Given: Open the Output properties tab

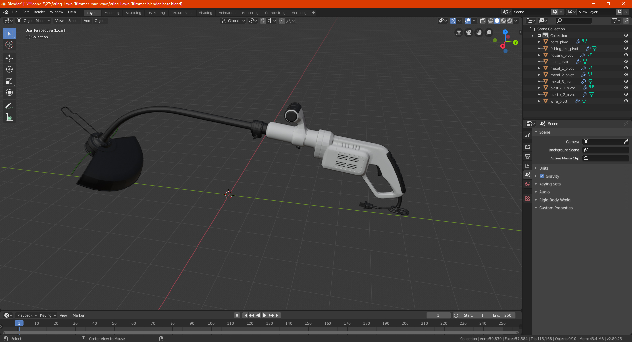Looking at the screenshot, I should pyautogui.click(x=528, y=156).
